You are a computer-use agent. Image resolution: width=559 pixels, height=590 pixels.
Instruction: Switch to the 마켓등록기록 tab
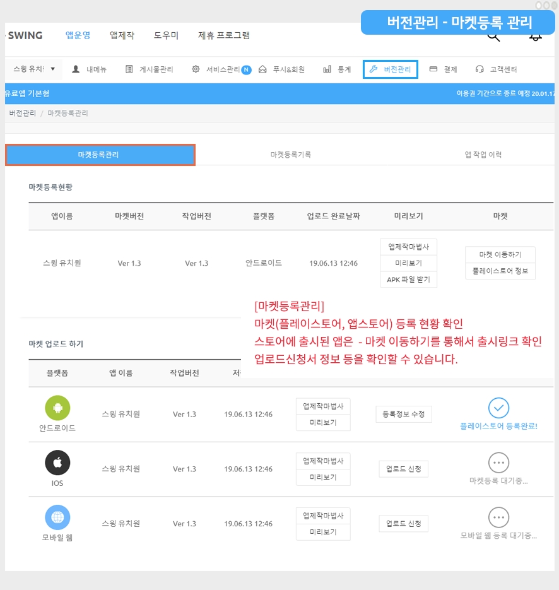[290, 155]
